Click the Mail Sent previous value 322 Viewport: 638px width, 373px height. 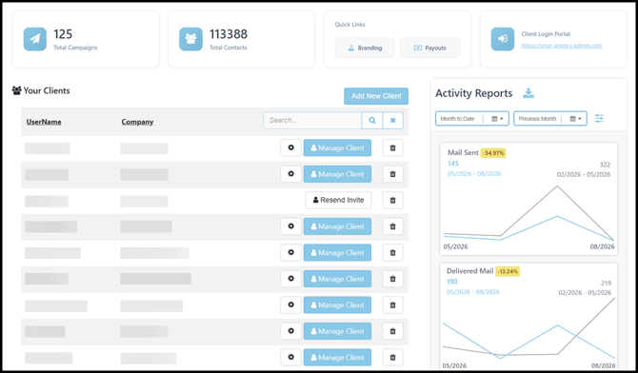[605, 165]
